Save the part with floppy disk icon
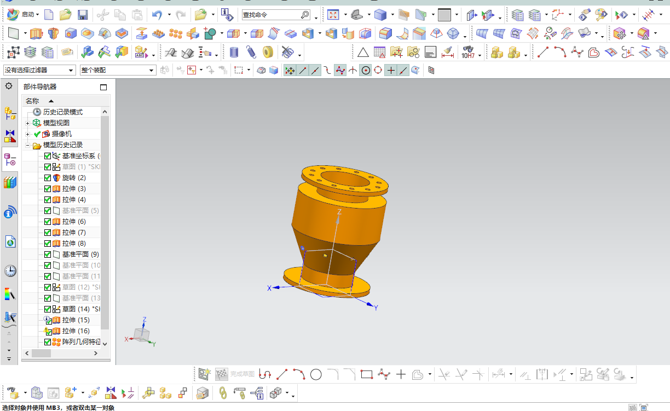The width and height of the screenshot is (670, 411). (83, 15)
